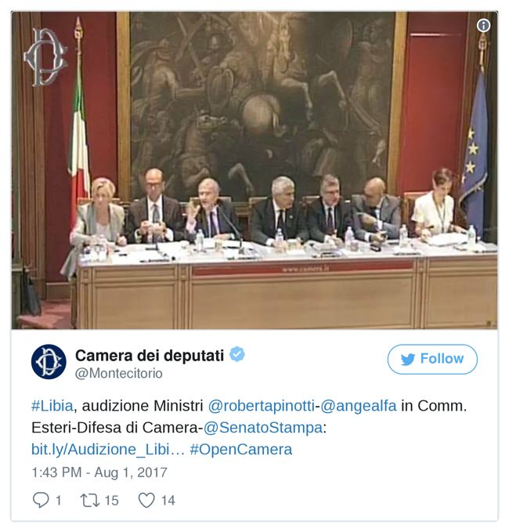This screenshot has height=532, width=509.
Task: Click the blue verified badge
Action: [237, 354]
